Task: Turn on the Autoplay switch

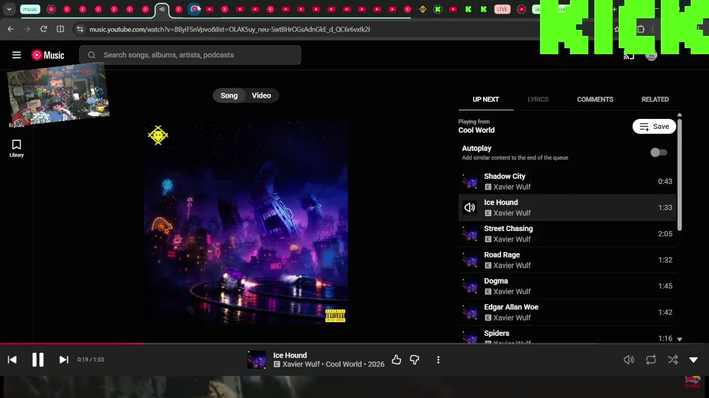Action: (x=659, y=153)
